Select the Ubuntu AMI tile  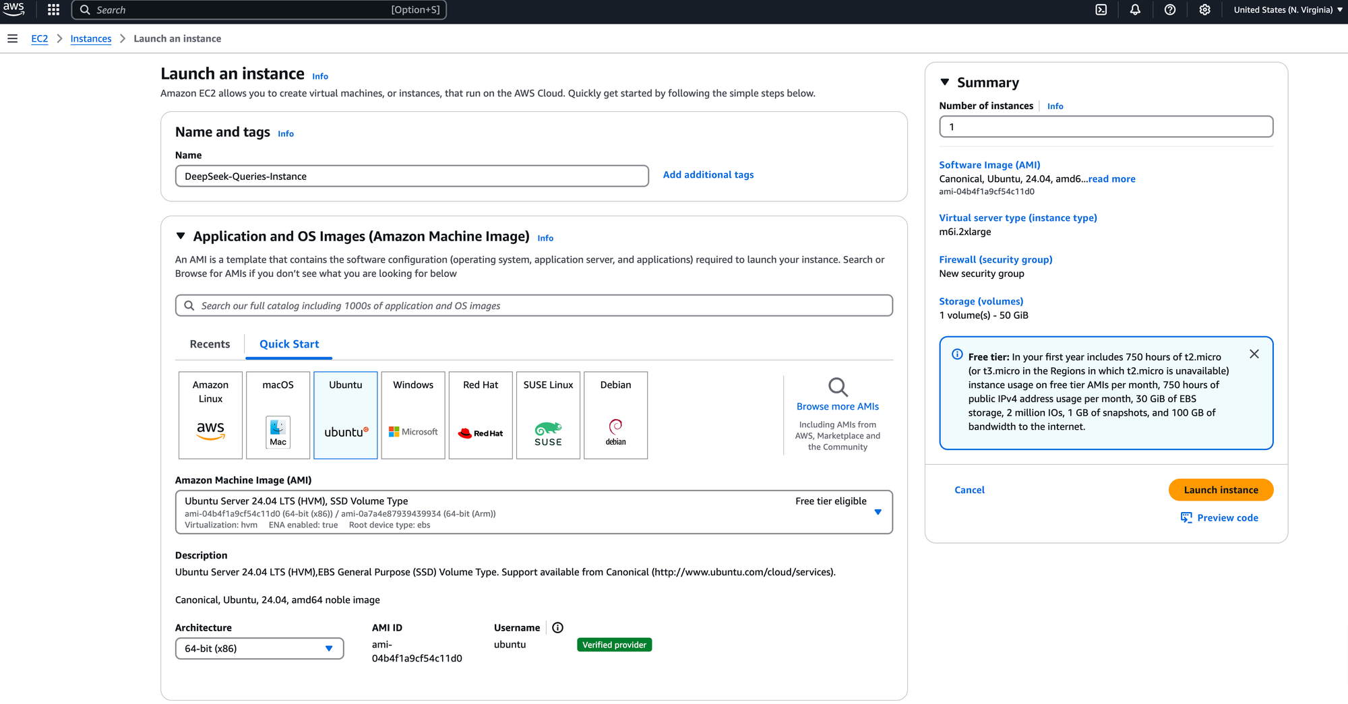(346, 415)
